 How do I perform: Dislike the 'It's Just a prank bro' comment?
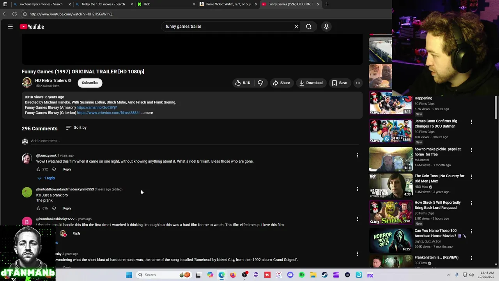[54, 208]
